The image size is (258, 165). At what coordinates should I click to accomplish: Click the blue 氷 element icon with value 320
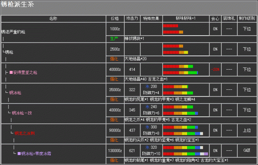click(x=147, y=147)
